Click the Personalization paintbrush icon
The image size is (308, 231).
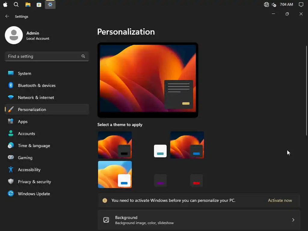click(11, 109)
